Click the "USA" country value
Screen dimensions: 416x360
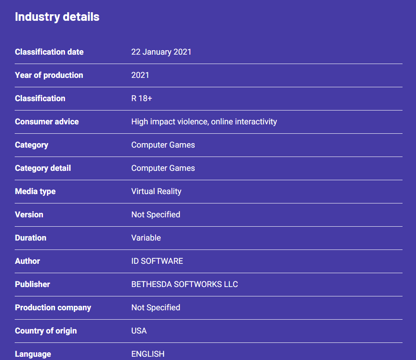point(139,331)
